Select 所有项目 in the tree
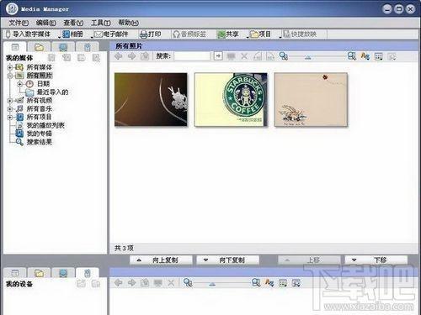The width and height of the screenshot is (421, 315). point(40,117)
